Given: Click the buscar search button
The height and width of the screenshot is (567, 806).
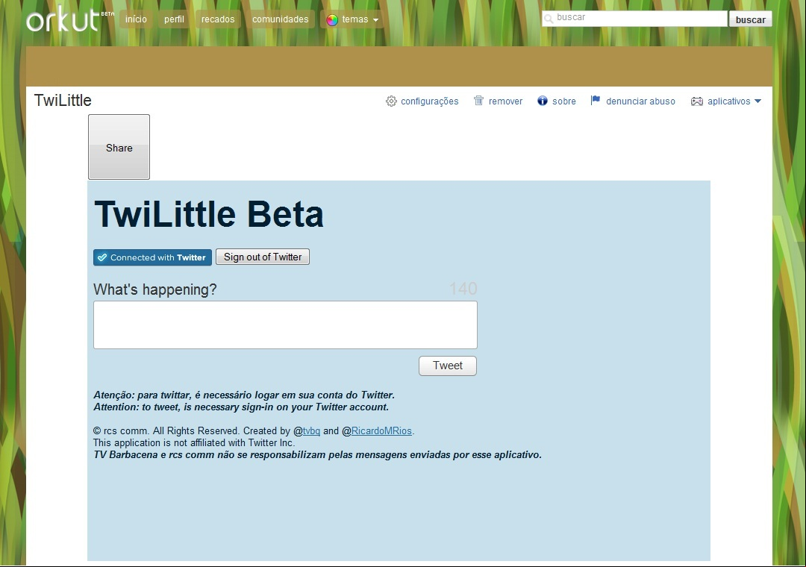Looking at the screenshot, I should 751,19.
